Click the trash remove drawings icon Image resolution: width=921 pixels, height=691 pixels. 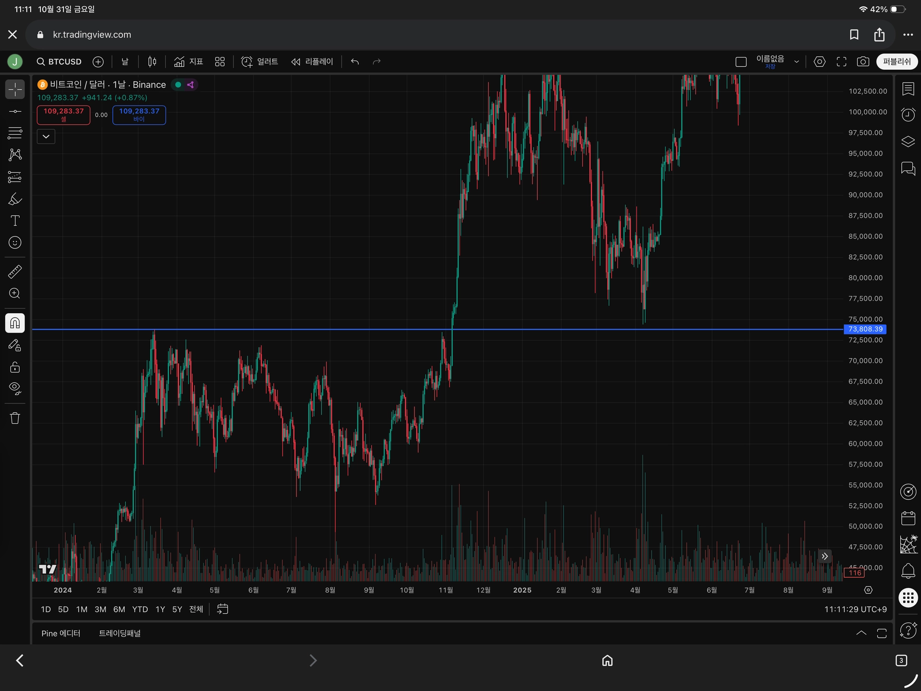(x=15, y=418)
